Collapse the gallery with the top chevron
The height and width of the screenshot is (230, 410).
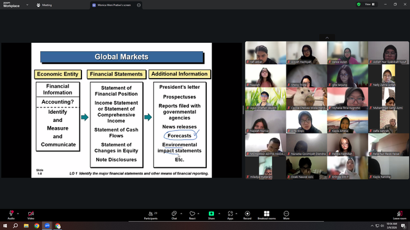[x=327, y=38]
